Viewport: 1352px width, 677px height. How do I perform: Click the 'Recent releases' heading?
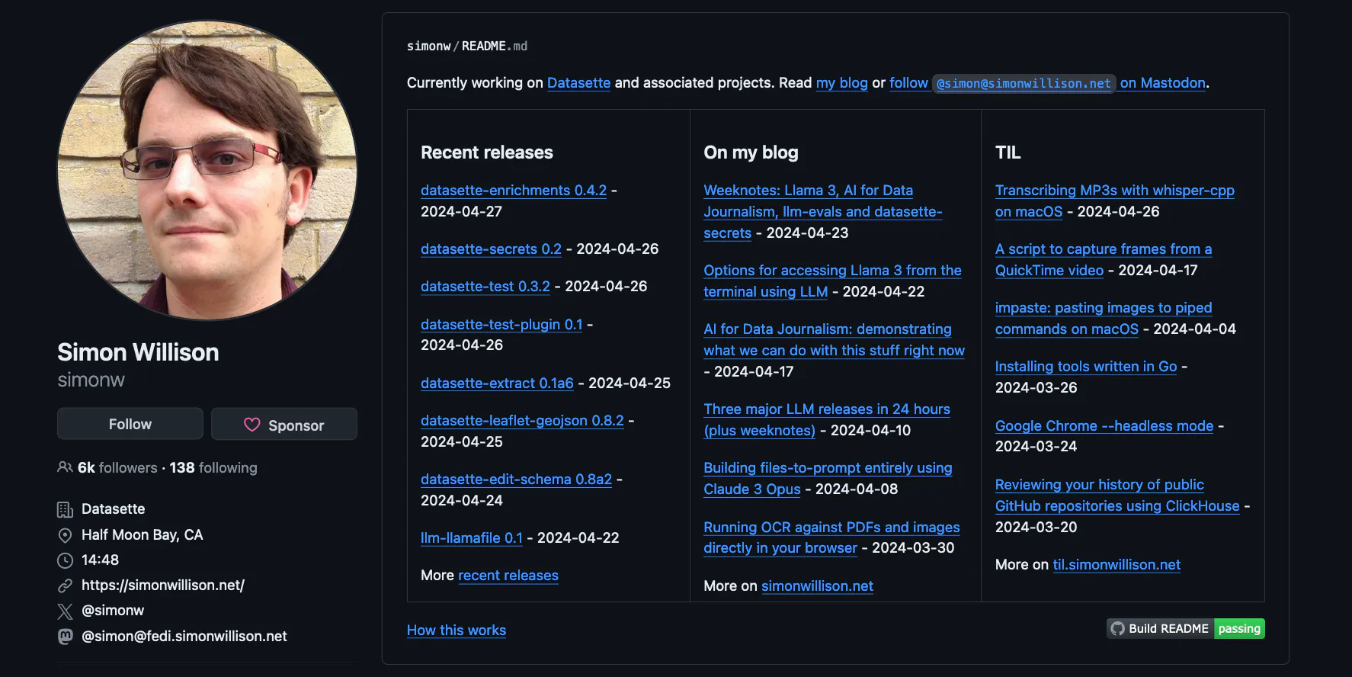(487, 152)
